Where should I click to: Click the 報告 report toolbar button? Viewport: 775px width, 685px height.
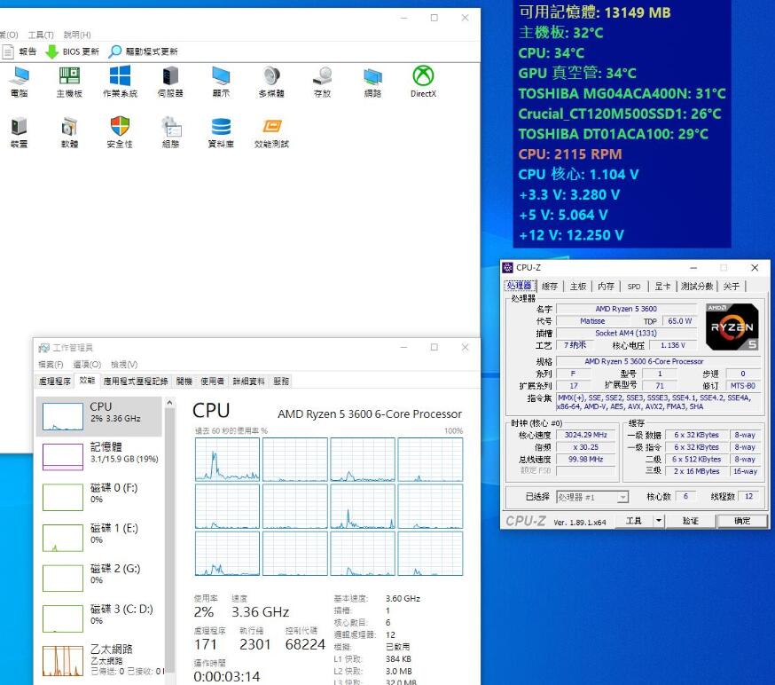(x=20, y=51)
